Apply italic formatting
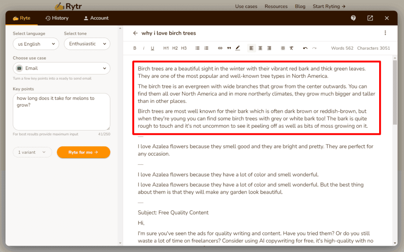The image size is (404, 252). (144, 48)
